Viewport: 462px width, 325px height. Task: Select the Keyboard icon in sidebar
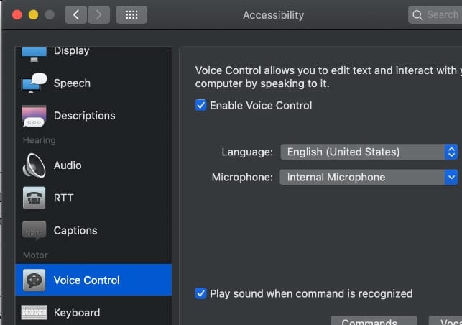(x=34, y=313)
